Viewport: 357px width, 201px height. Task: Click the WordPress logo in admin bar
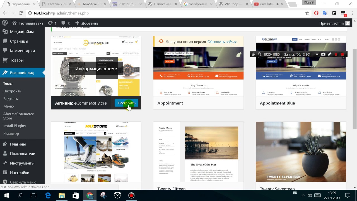[5, 23]
